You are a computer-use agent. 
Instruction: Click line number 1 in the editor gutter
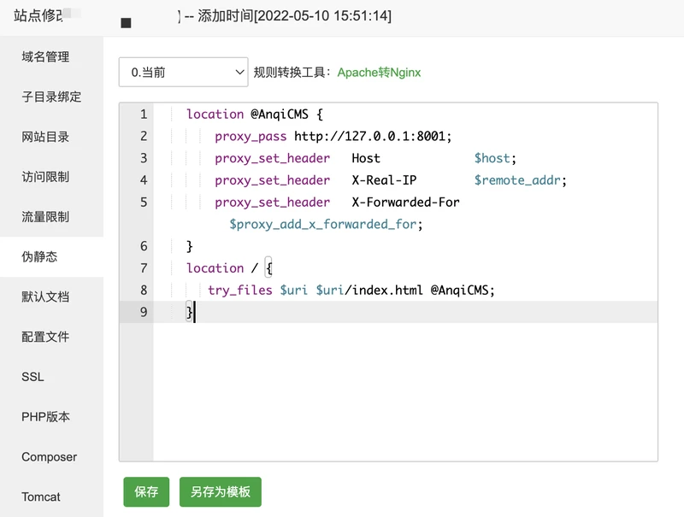143,115
